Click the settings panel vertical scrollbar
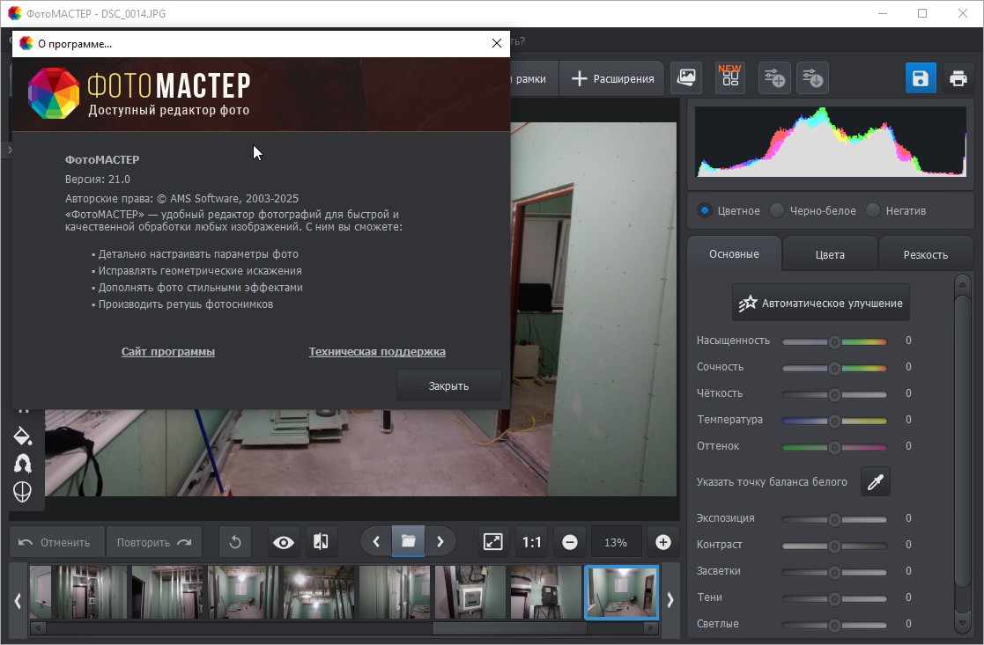Viewport: 984px width, 645px height. pos(963,442)
